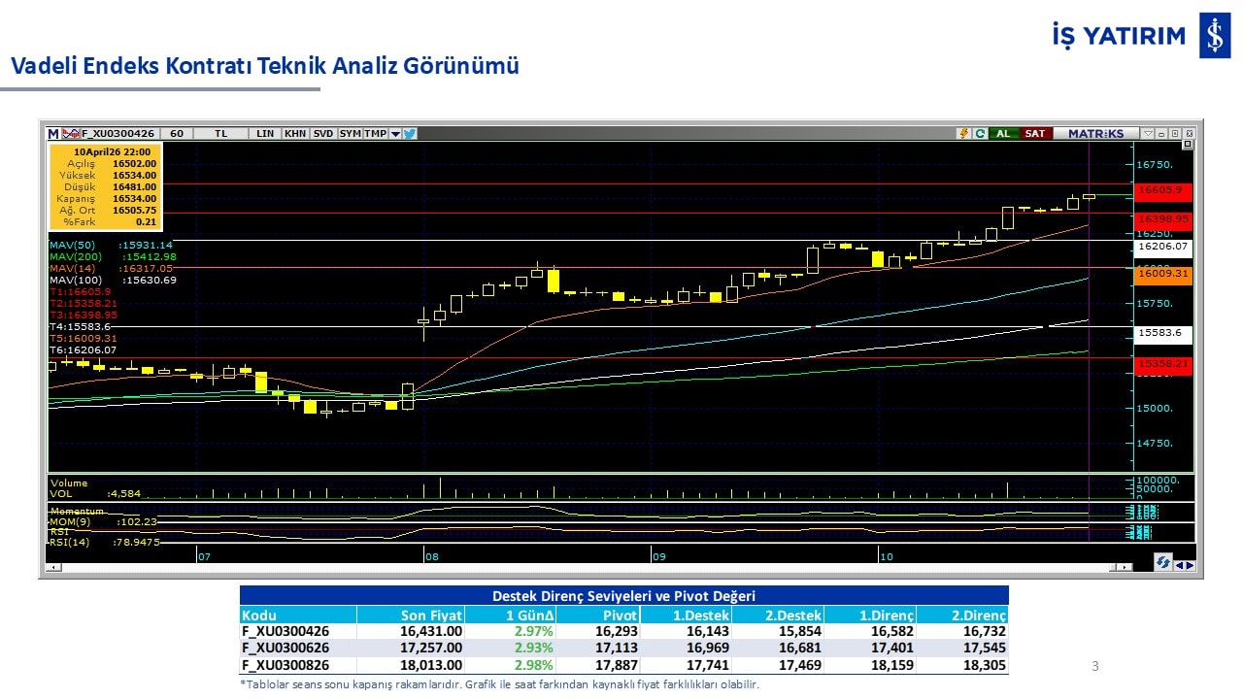Click the M logo icon in chart toolbar
The image size is (1243, 699).
(52, 134)
